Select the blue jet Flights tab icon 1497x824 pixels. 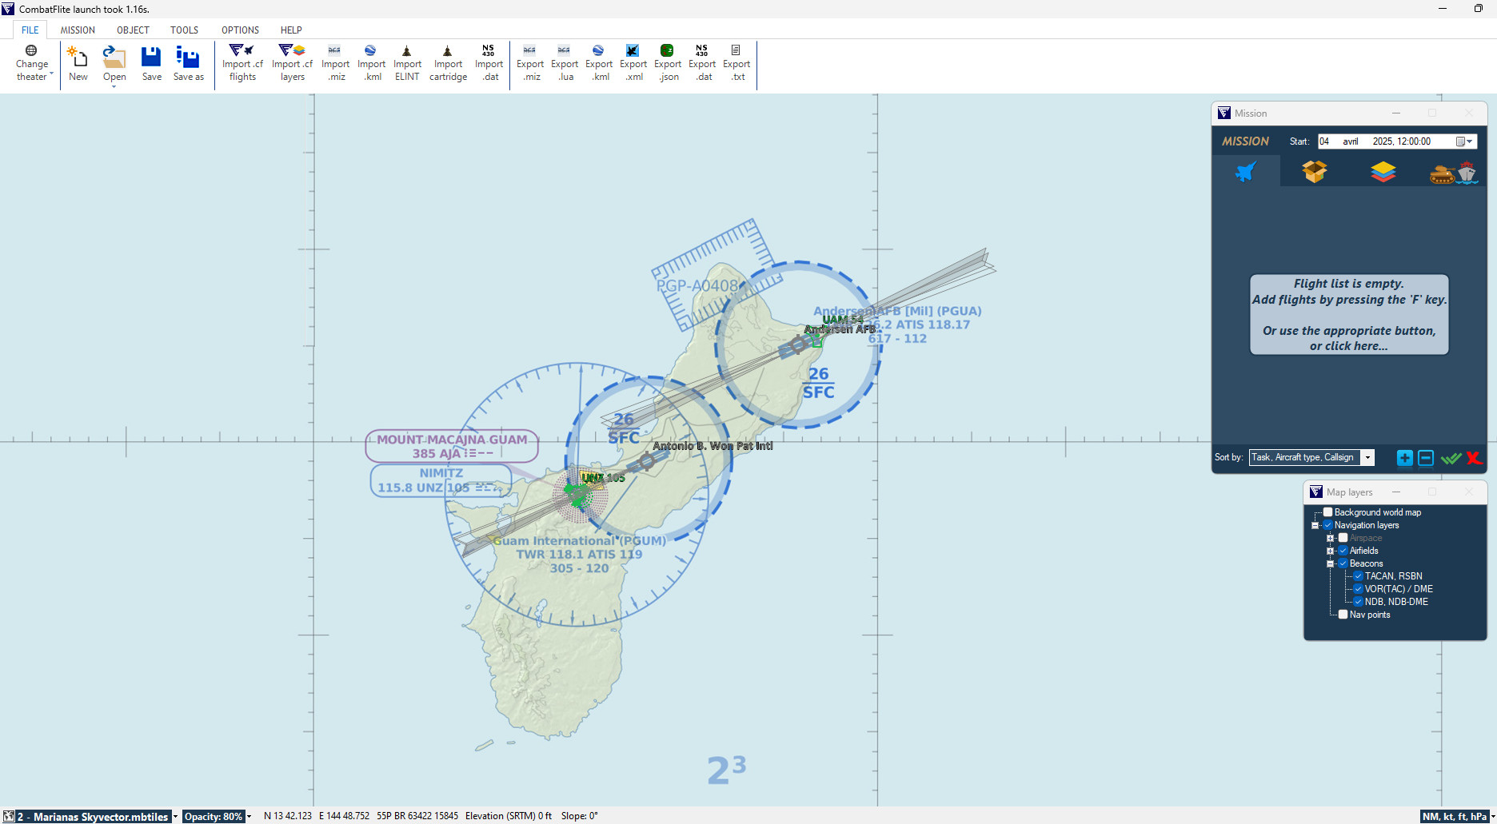1245,170
